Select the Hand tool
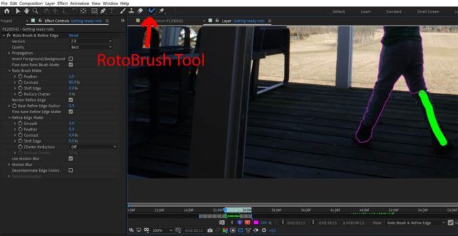458x236 pixels. (27, 11)
